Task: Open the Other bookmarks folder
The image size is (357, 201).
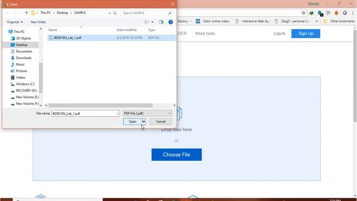Action: coord(339,21)
